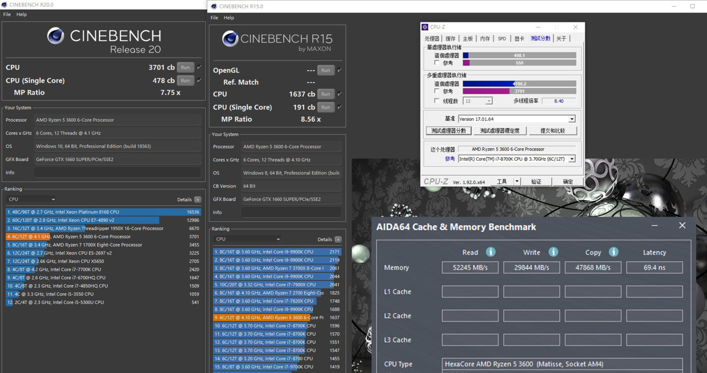Click the Details arrow in Cinebench R20 ranking
Screen dimensions: 707x373
click(x=197, y=200)
